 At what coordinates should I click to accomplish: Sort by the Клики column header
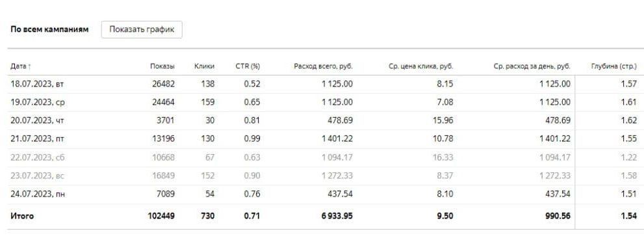pos(204,66)
